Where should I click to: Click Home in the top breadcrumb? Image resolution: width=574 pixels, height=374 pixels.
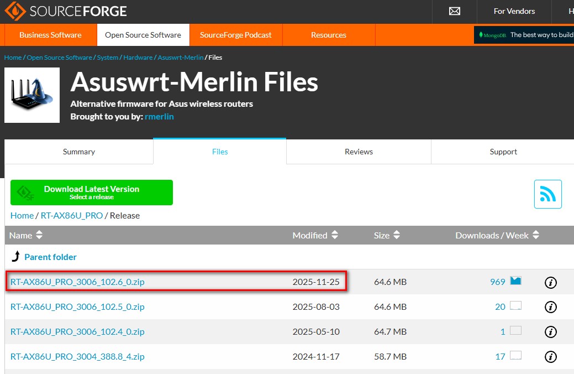[x=13, y=58]
